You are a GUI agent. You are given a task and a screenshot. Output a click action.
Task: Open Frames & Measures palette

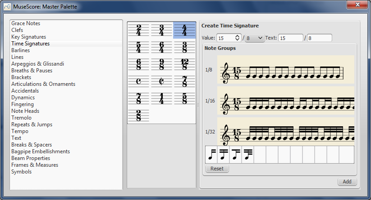point(35,165)
